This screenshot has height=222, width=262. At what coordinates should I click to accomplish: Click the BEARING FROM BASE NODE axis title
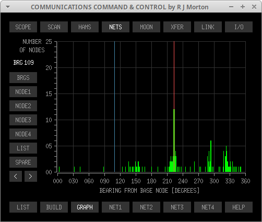tap(149, 191)
